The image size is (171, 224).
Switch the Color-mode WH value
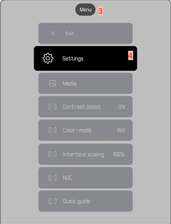pos(121,130)
